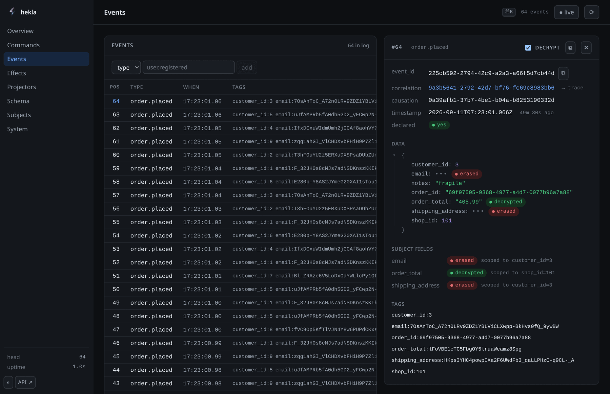Select Events in the sidebar
The image size is (610, 394).
coord(46,59)
